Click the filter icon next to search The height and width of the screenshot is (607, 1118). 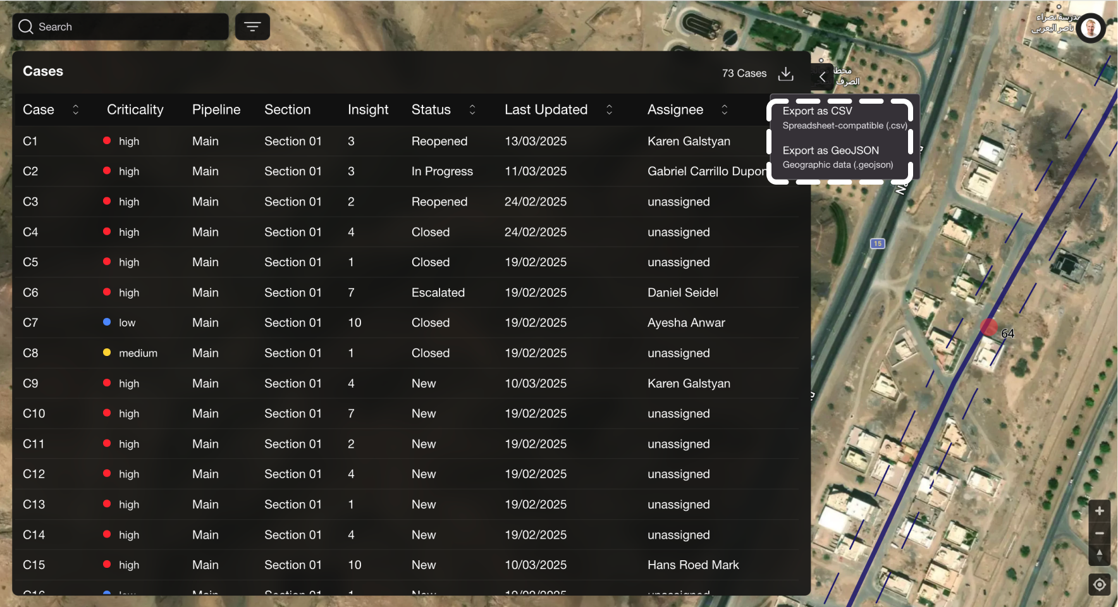tap(252, 27)
